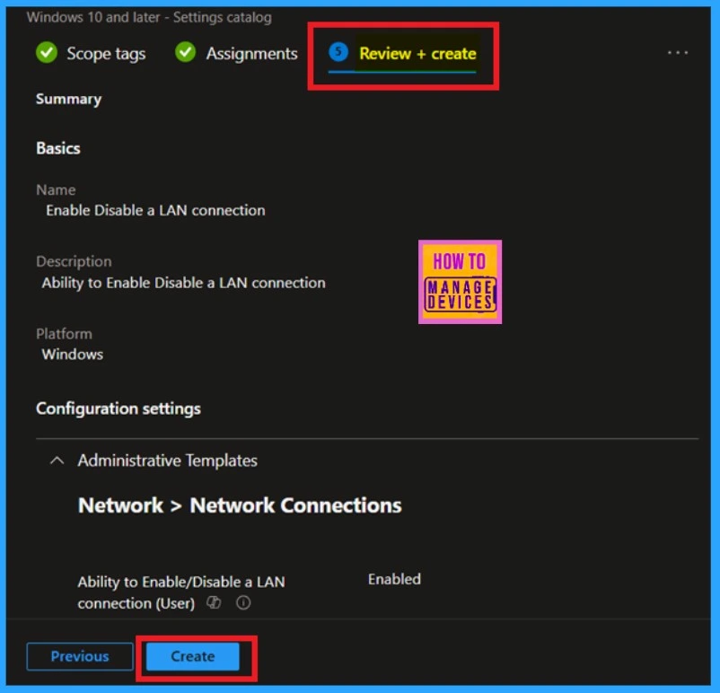Click the 'Configuration settings' heading
The image size is (720, 693).
119,408
